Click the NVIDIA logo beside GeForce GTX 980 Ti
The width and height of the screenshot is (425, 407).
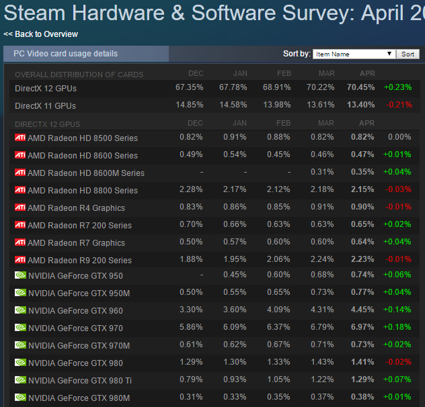20,380
